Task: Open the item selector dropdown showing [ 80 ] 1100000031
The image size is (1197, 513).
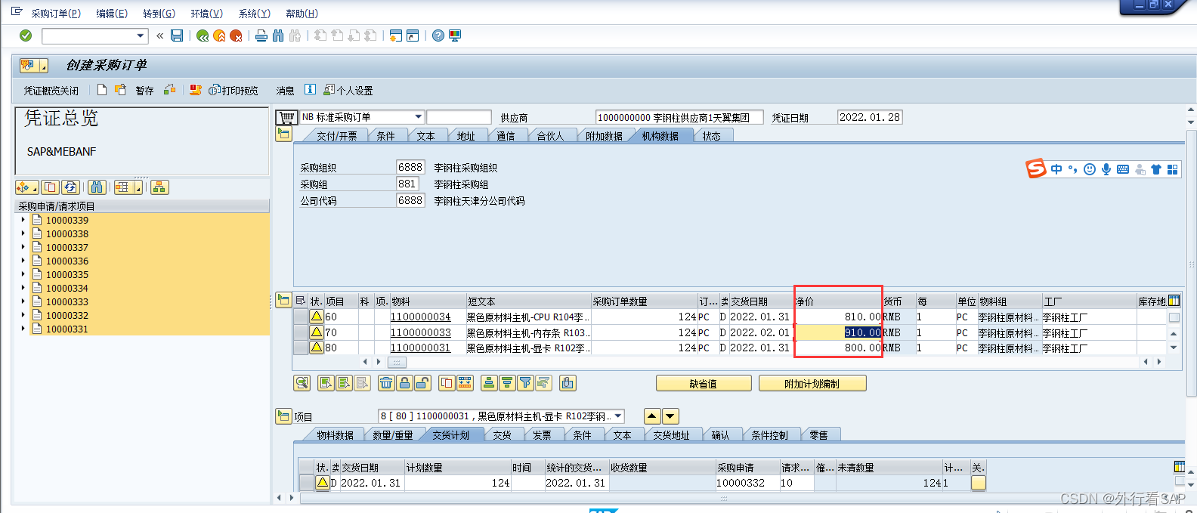Action: (619, 416)
